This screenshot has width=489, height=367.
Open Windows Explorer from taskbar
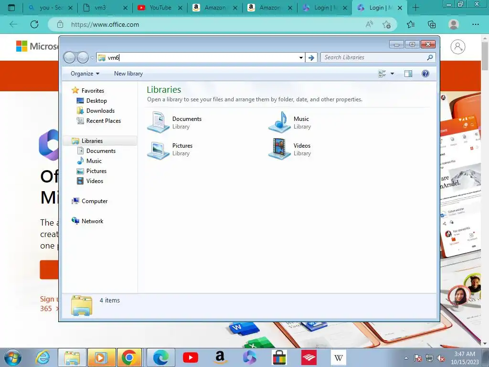click(72, 357)
